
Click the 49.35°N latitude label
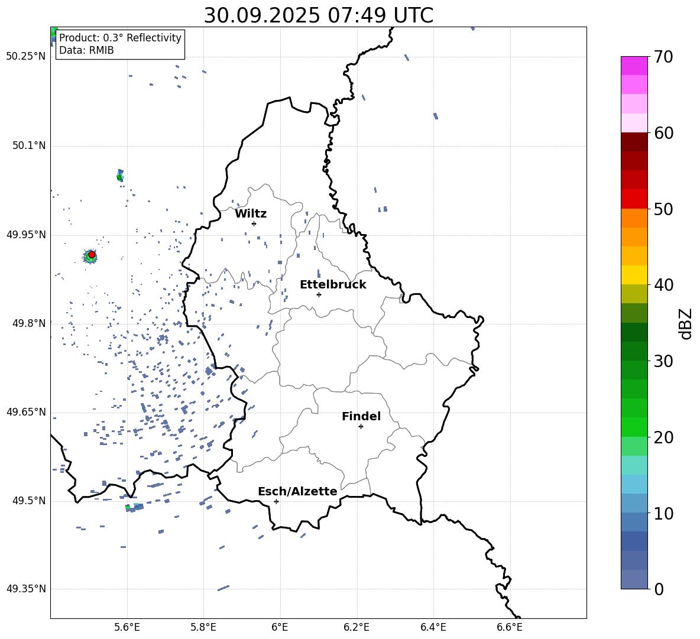tap(26, 589)
